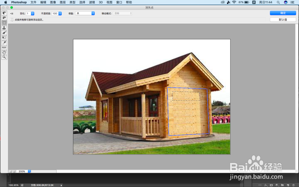Select the Brush tool
This screenshot has height=187, width=299.
(4, 33)
